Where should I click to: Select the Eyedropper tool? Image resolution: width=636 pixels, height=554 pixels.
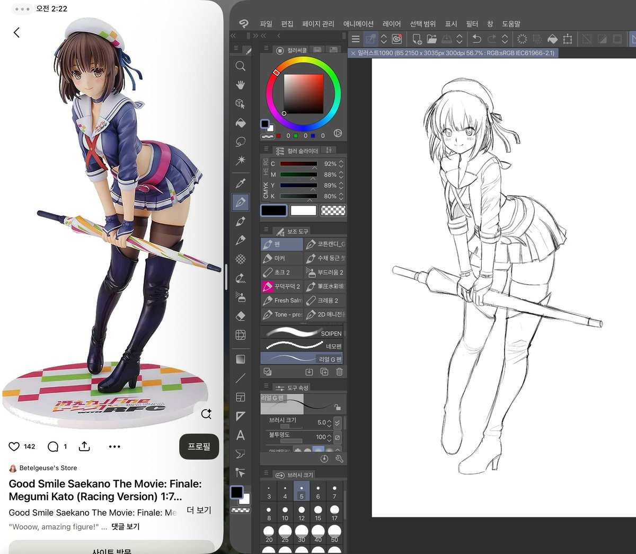[240, 183]
